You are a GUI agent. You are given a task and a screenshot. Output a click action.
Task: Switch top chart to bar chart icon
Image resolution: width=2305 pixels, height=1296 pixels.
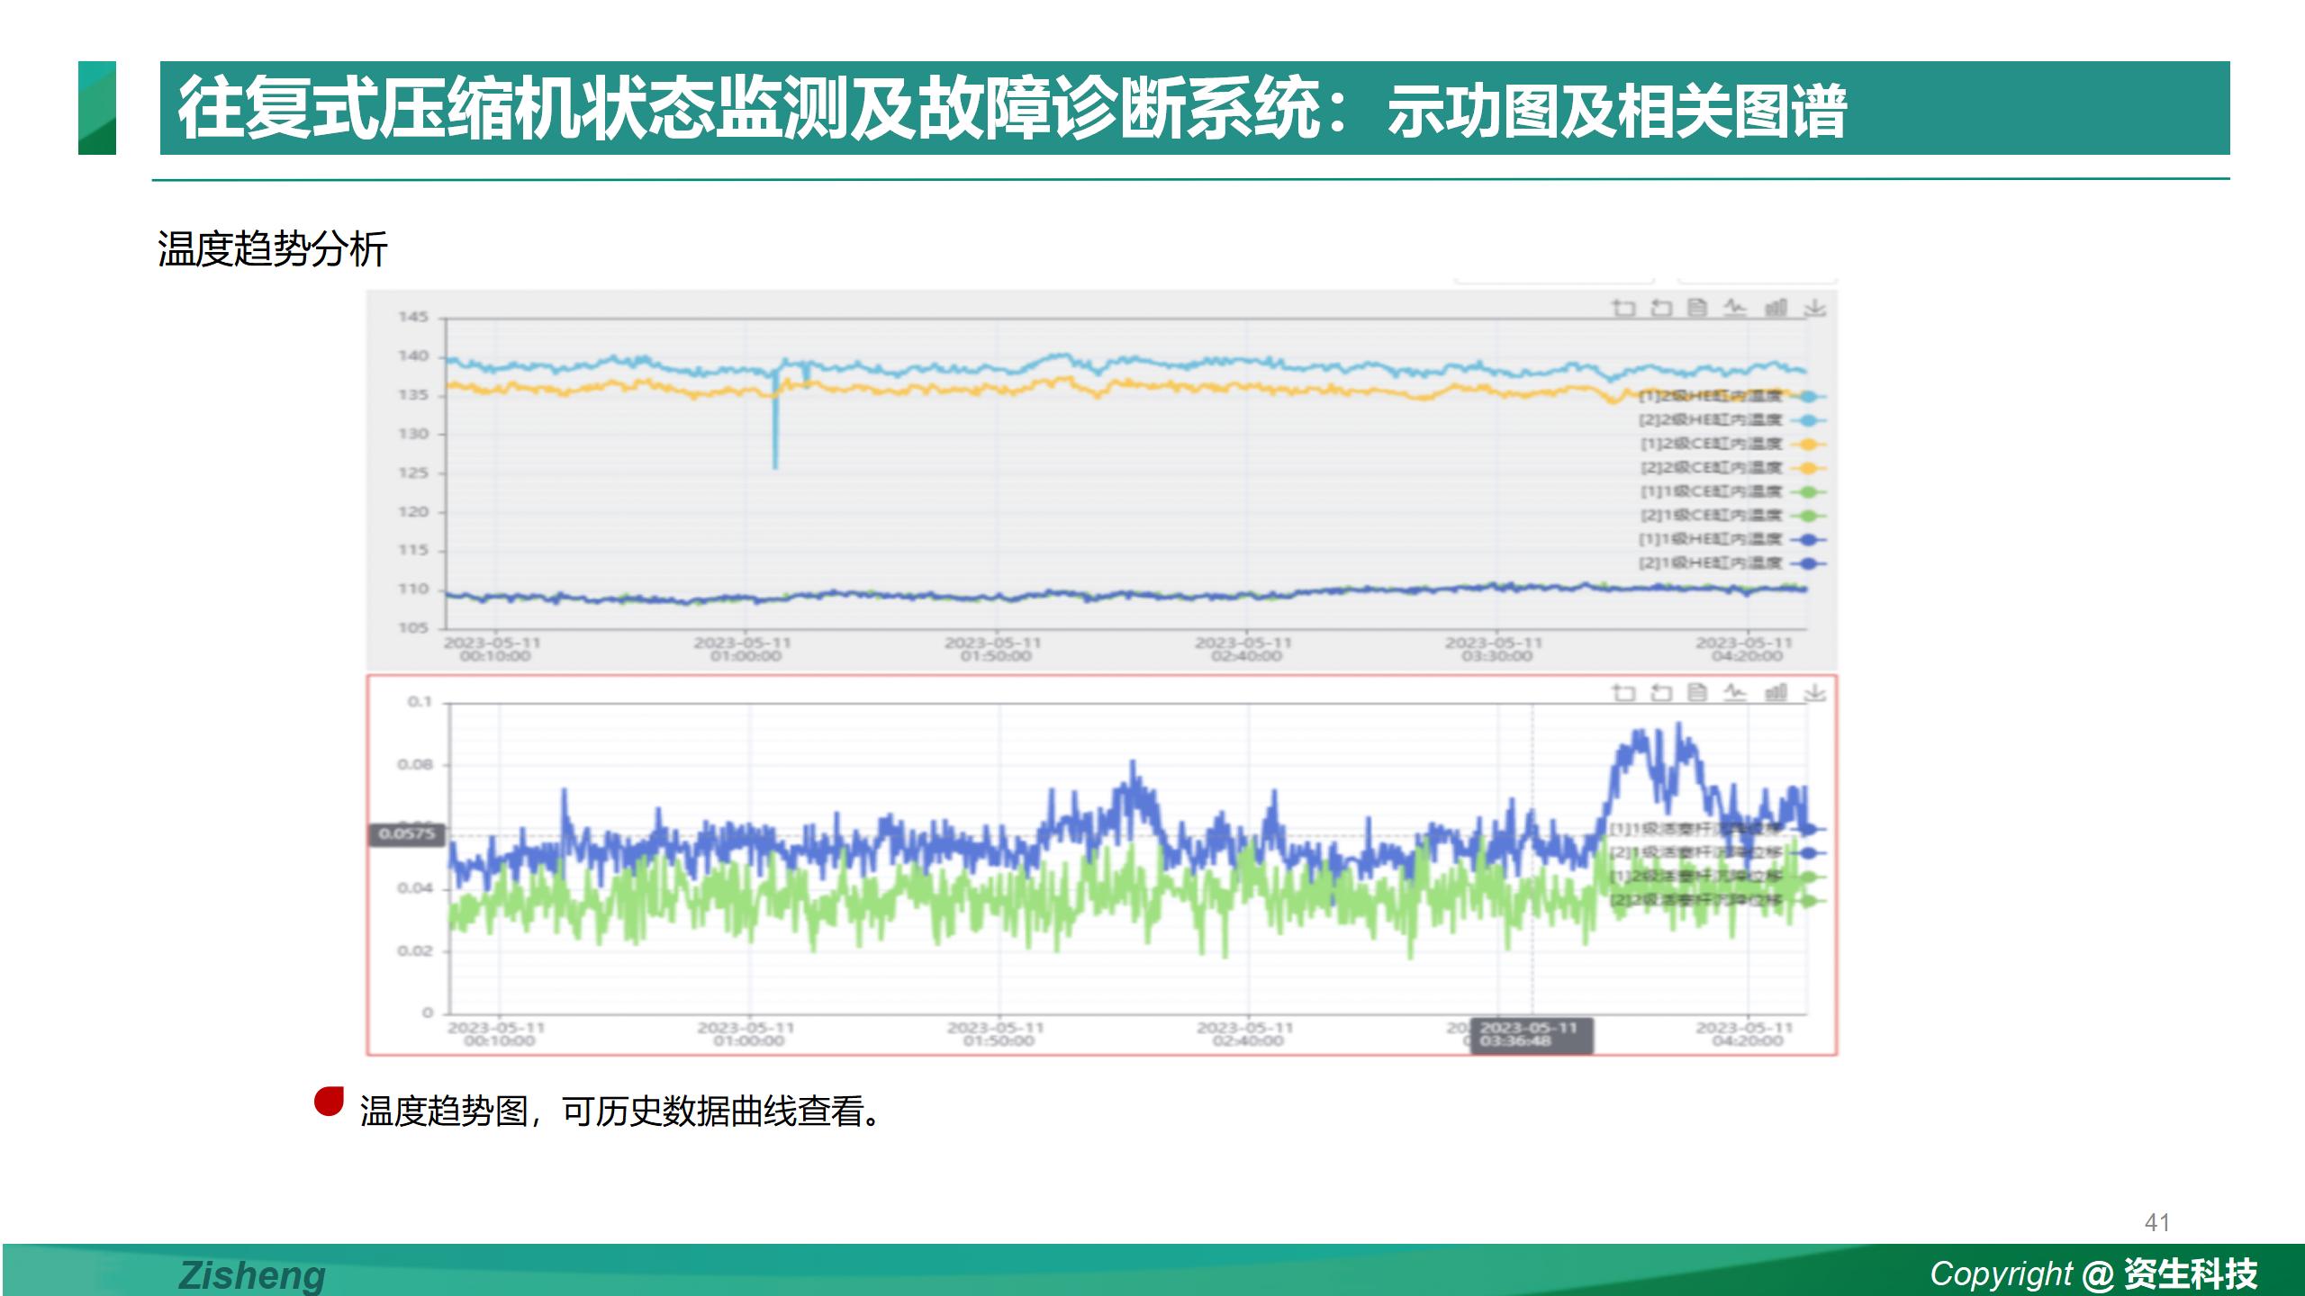(x=1775, y=308)
